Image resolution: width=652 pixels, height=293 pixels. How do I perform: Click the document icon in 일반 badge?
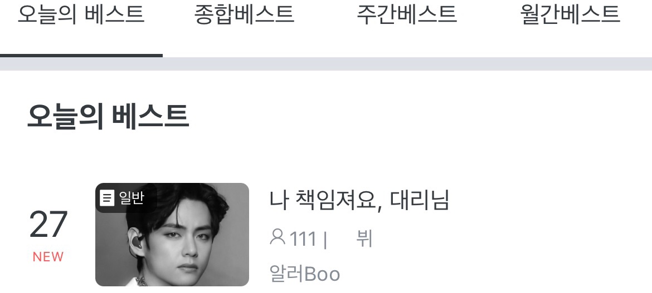point(108,197)
